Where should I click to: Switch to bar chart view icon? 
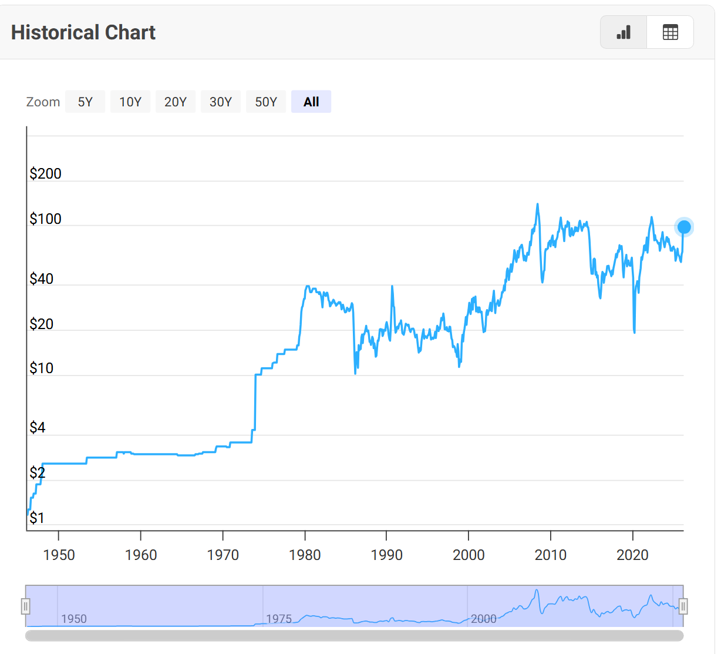pyautogui.click(x=624, y=32)
